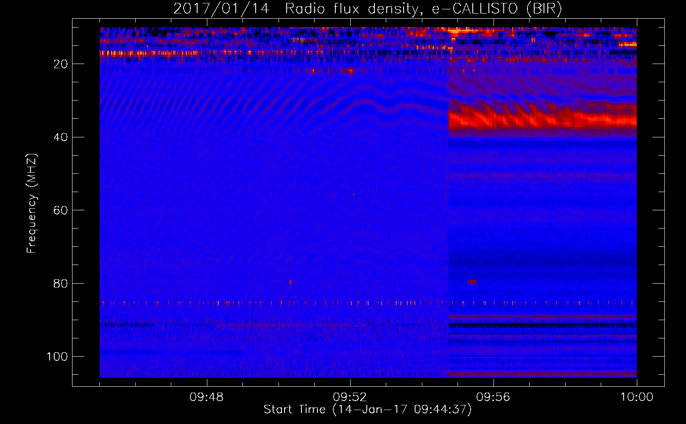The width and height of the screenshot is (686, 424).
Task: Click the 'Start Time (14-Jan-17 09:44:37)' label
Action: (x=368, y=410)
